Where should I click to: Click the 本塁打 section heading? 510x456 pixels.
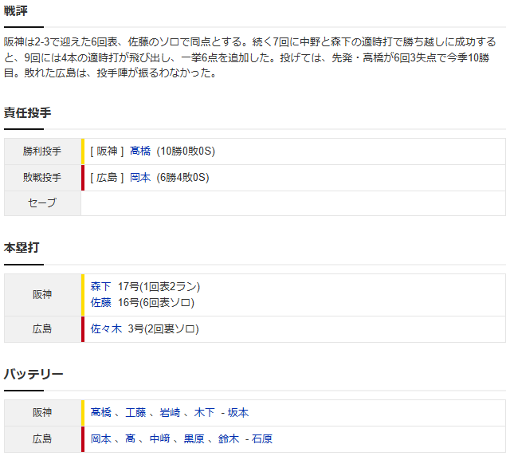22,248
